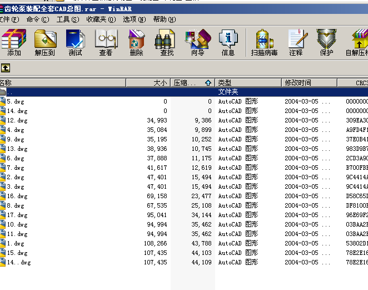This screenshot has height=290, width=368.
Task: Click the file icon beside 10.dwg
Action: tap(3, 224)
